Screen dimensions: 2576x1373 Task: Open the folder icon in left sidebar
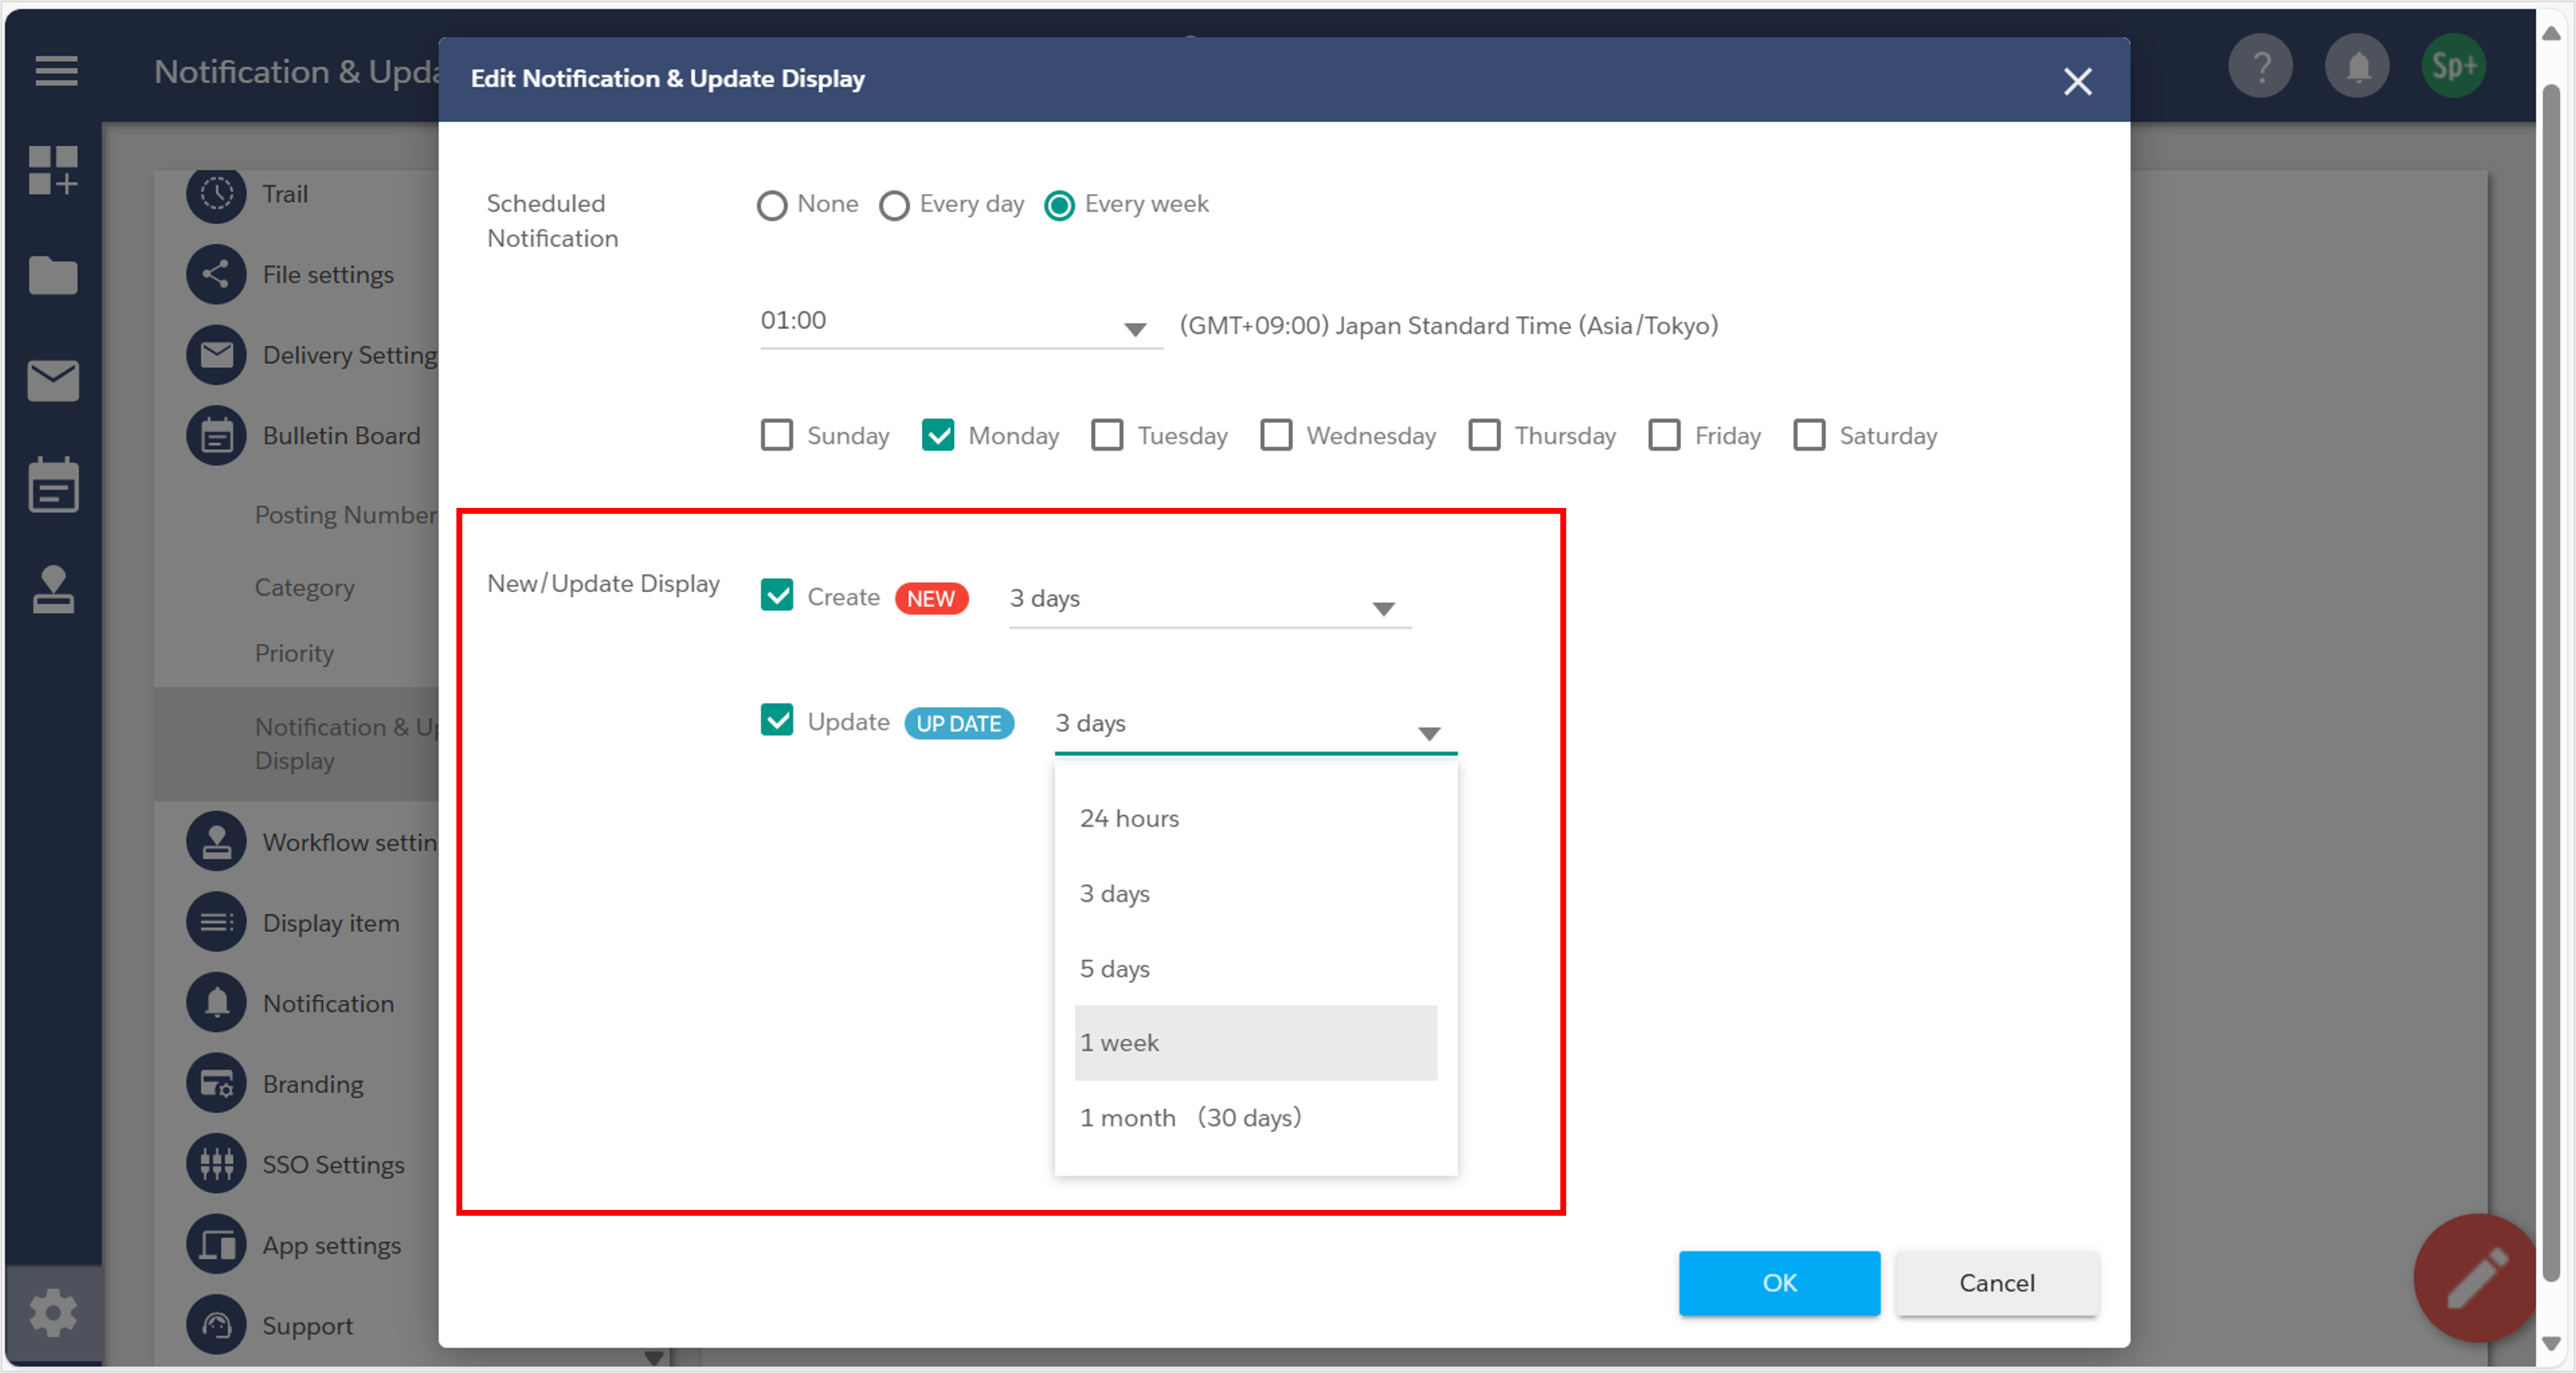point(53,276)
